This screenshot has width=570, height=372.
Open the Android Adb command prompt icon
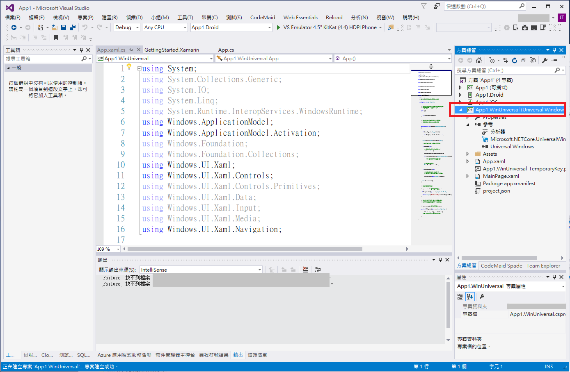533,27
